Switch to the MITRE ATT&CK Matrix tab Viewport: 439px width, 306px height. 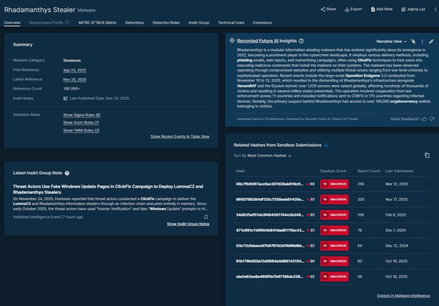[x=97, y=22]
